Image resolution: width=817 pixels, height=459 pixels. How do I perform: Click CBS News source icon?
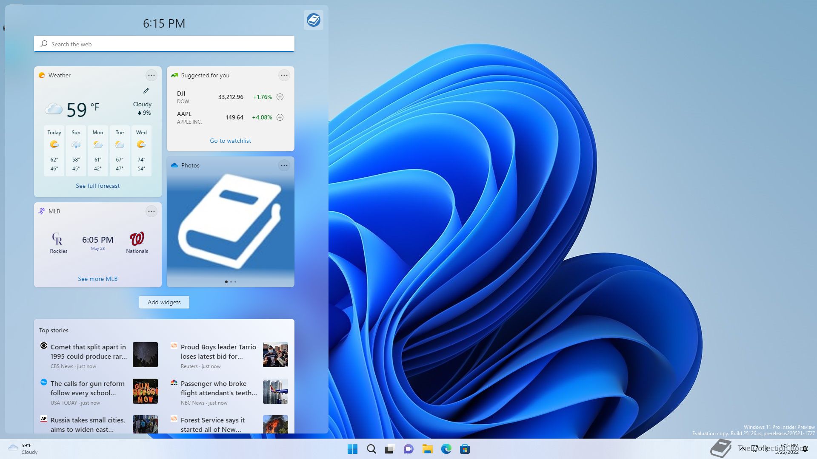(x=44, y=346)
